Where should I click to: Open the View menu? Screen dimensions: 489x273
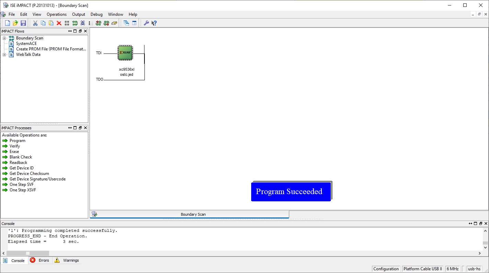(x=37, y=14)
